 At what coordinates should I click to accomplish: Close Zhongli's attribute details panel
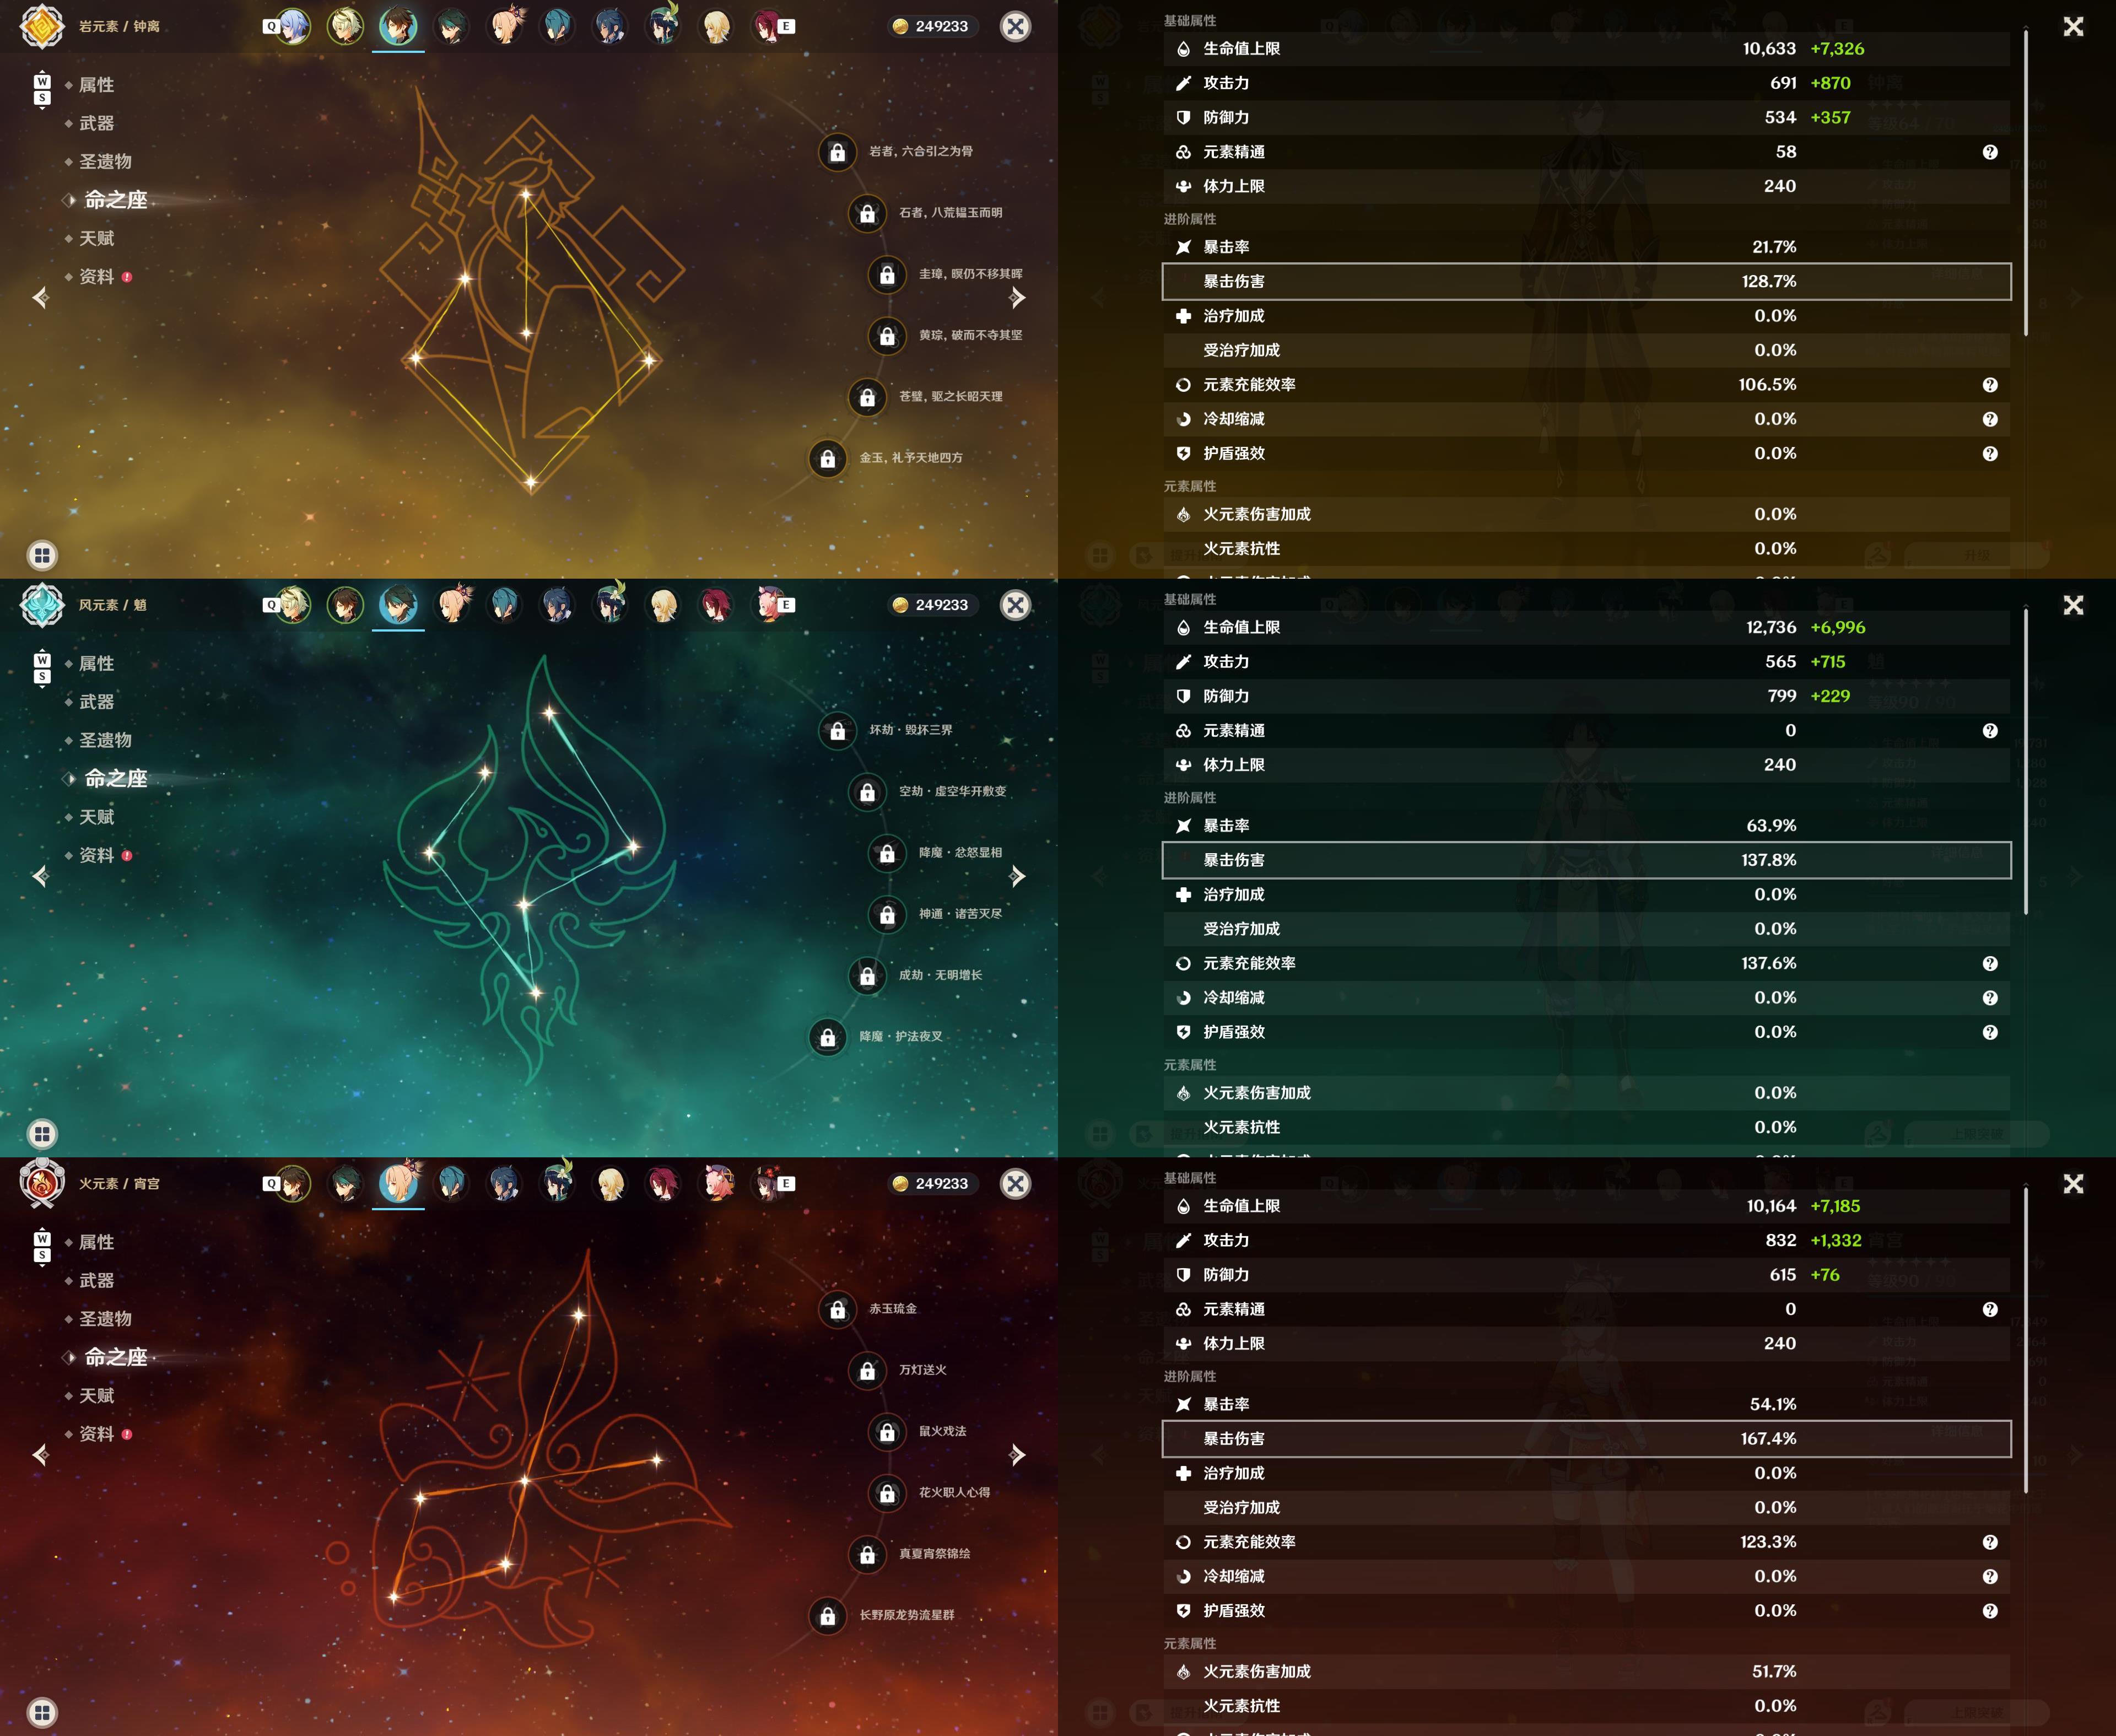2073,27
